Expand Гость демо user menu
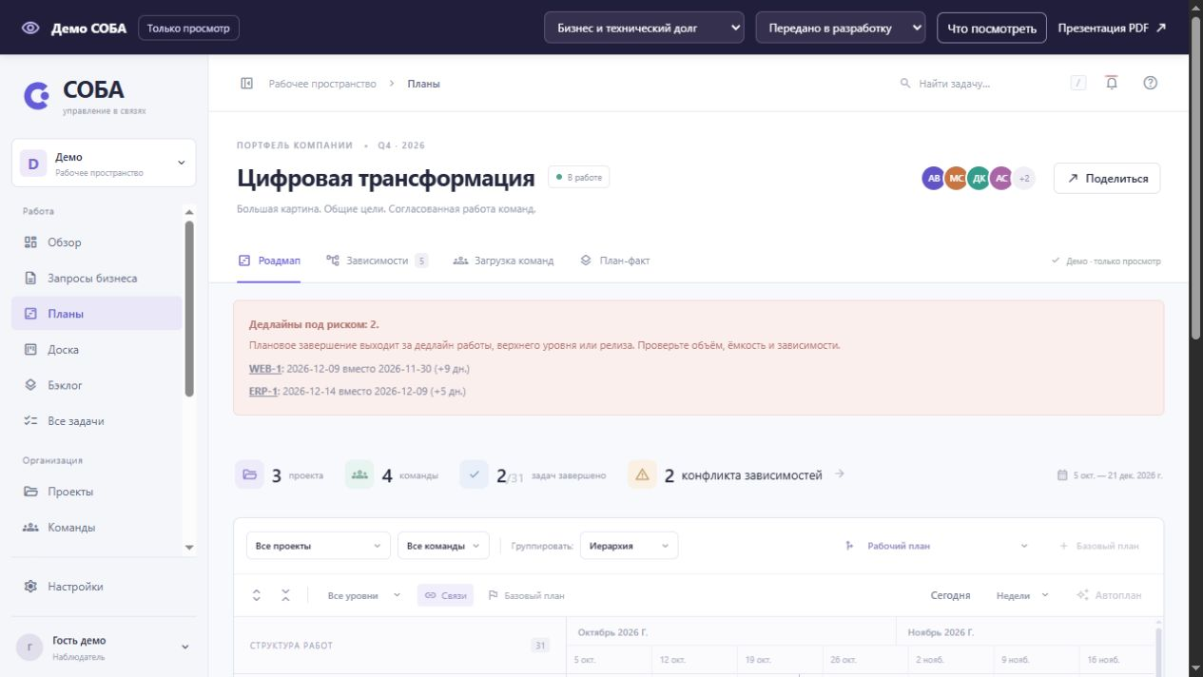The image size is (1203, 677). point(104,648)
